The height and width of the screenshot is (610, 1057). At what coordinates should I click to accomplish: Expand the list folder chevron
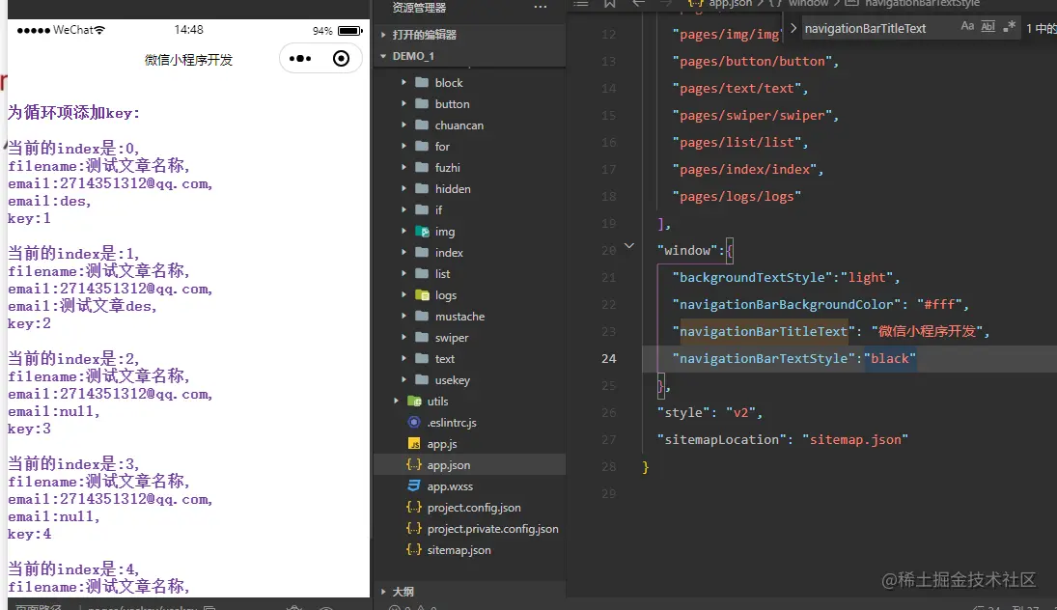pyautogui.click(x=403, y=274)
